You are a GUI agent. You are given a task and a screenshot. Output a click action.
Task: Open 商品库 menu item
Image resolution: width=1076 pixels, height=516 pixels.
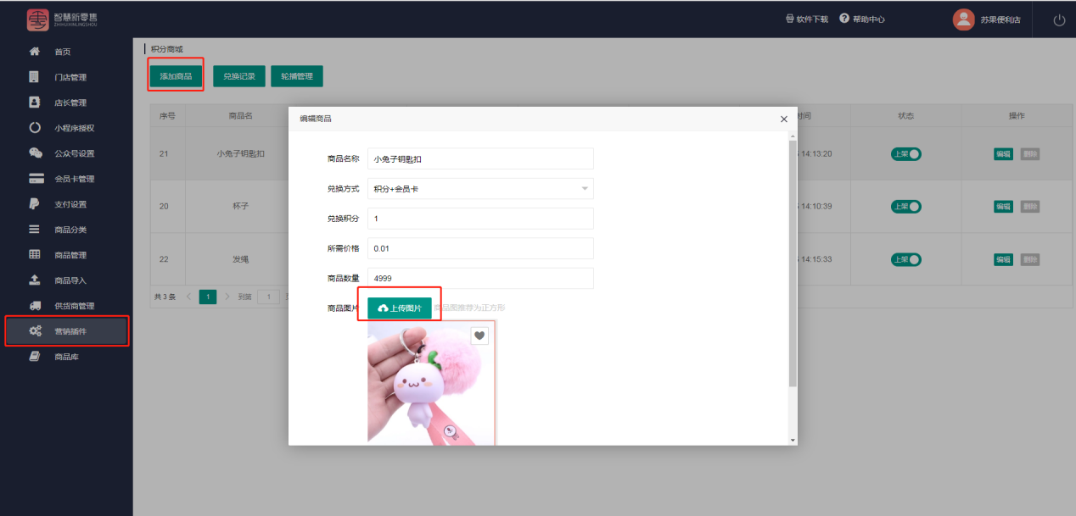66,357
